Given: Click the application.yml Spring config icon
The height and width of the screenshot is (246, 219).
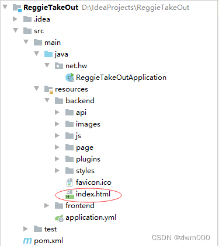Looking at the screenshot, I should (x=59, y=218).
